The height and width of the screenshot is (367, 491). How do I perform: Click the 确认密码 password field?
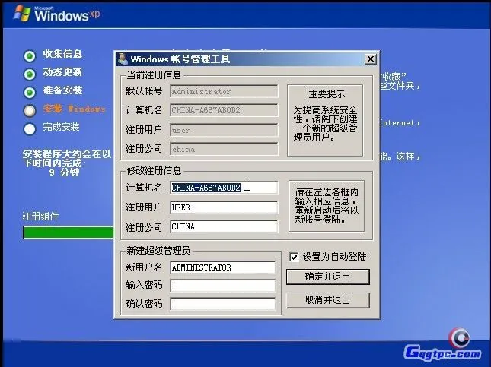(x=223, y=304)
